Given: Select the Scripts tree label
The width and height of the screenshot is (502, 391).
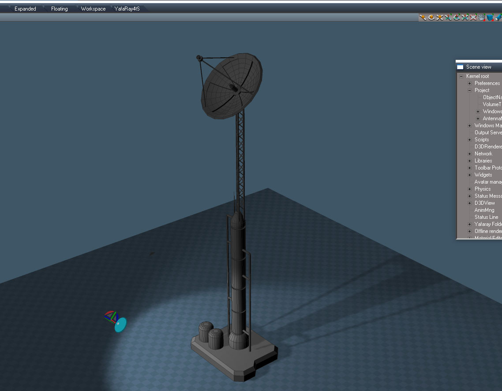Looking at the screenshot, I should (x=482, y=139).
